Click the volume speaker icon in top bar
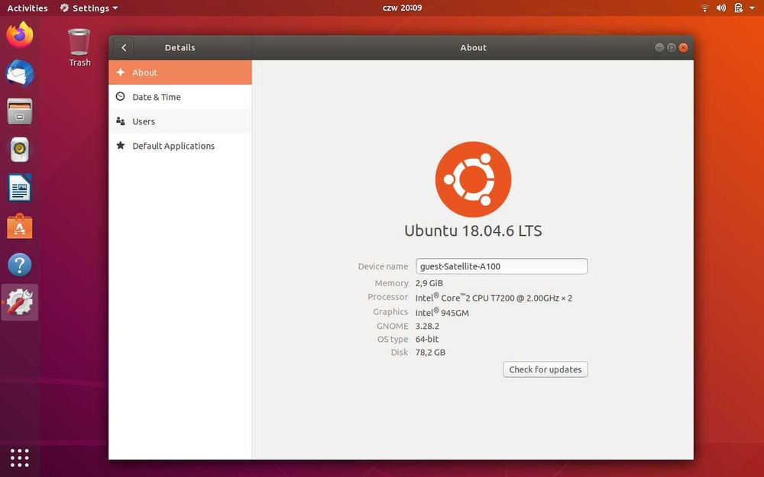Viewport: 764px width, 477px height. coord(721,8)
